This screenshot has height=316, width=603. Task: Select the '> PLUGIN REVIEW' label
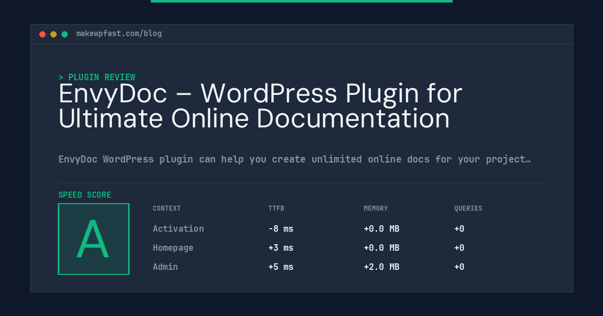coord(97,77)
